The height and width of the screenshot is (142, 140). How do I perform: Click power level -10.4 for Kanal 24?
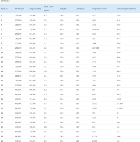45,118
